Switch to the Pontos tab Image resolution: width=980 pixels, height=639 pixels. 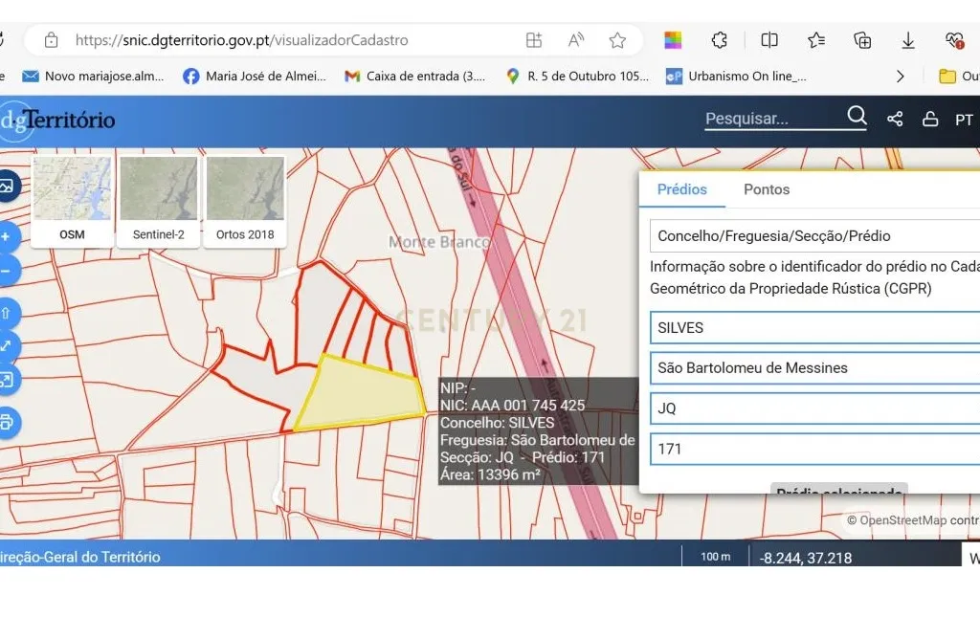[767, 189]
